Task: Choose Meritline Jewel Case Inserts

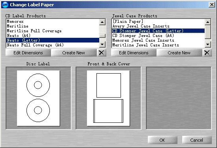Action: [158, 45]
